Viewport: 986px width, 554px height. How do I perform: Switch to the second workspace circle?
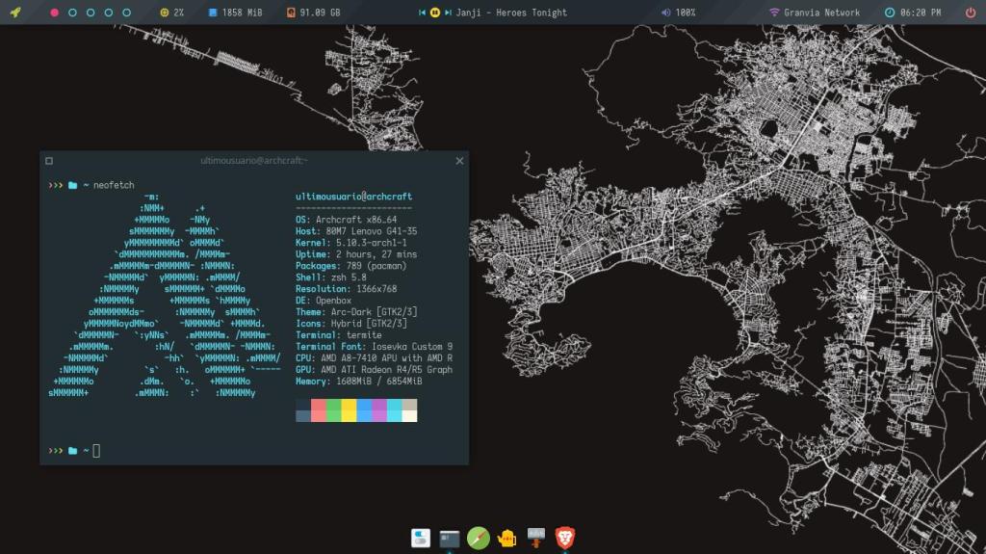coord(72,13)
